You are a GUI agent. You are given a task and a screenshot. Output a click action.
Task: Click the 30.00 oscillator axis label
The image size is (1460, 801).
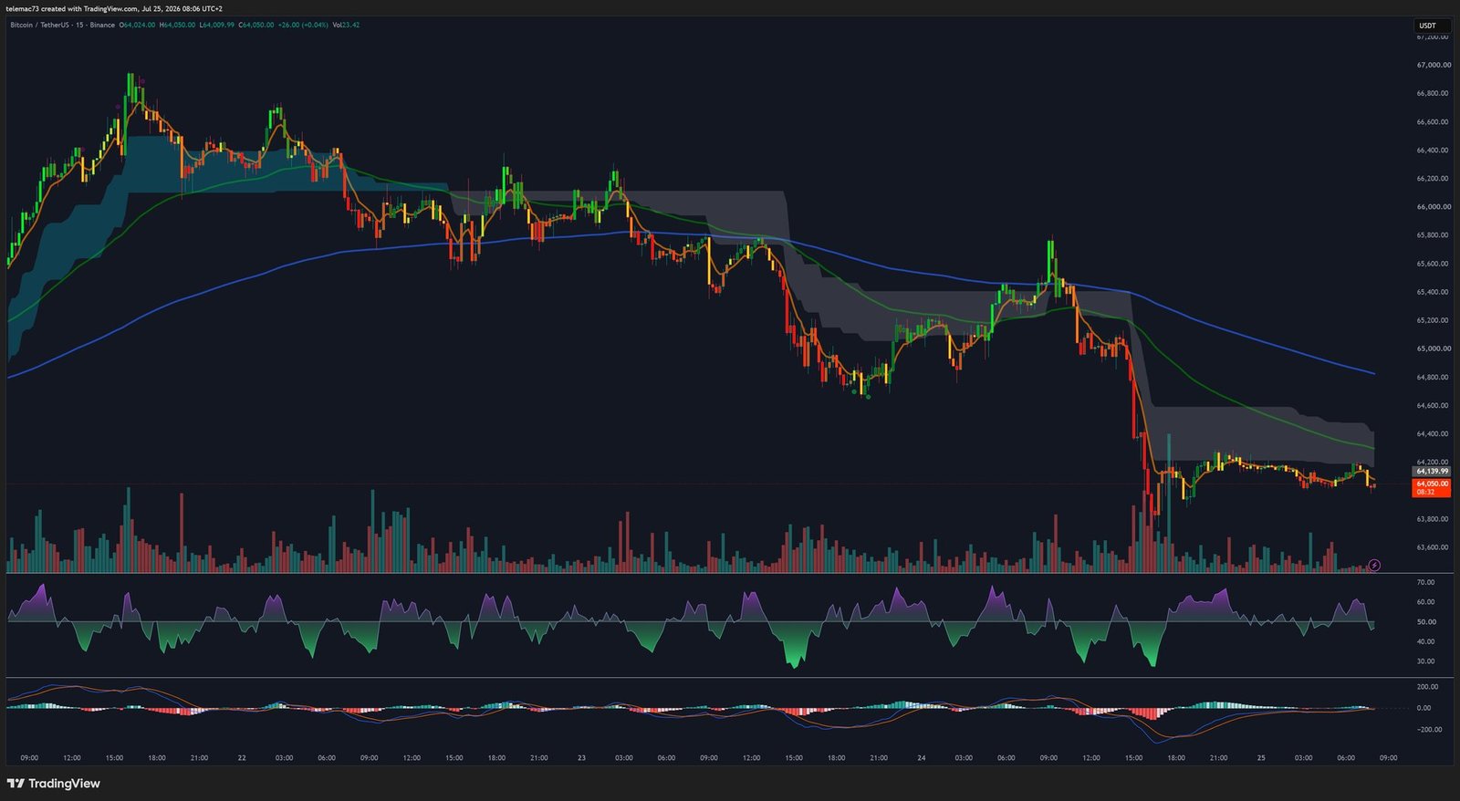click(x=1425, y=661)
